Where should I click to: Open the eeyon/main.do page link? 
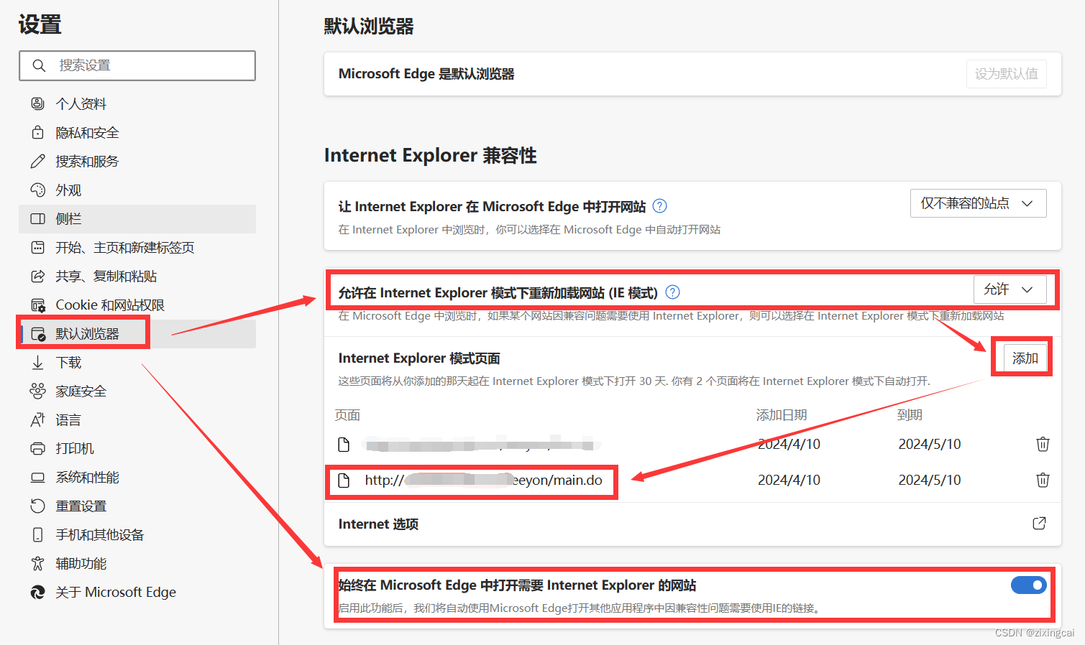483,480
